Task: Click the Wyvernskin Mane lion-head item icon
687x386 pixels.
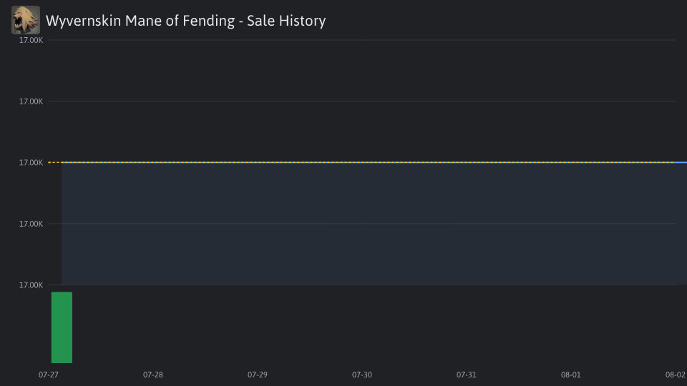Action: pyautogui.click(x=26, y=20)
